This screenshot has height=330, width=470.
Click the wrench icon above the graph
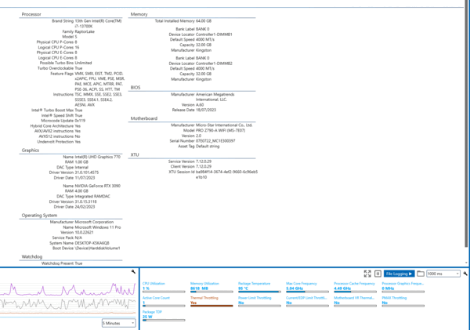[x=134, y=271]
